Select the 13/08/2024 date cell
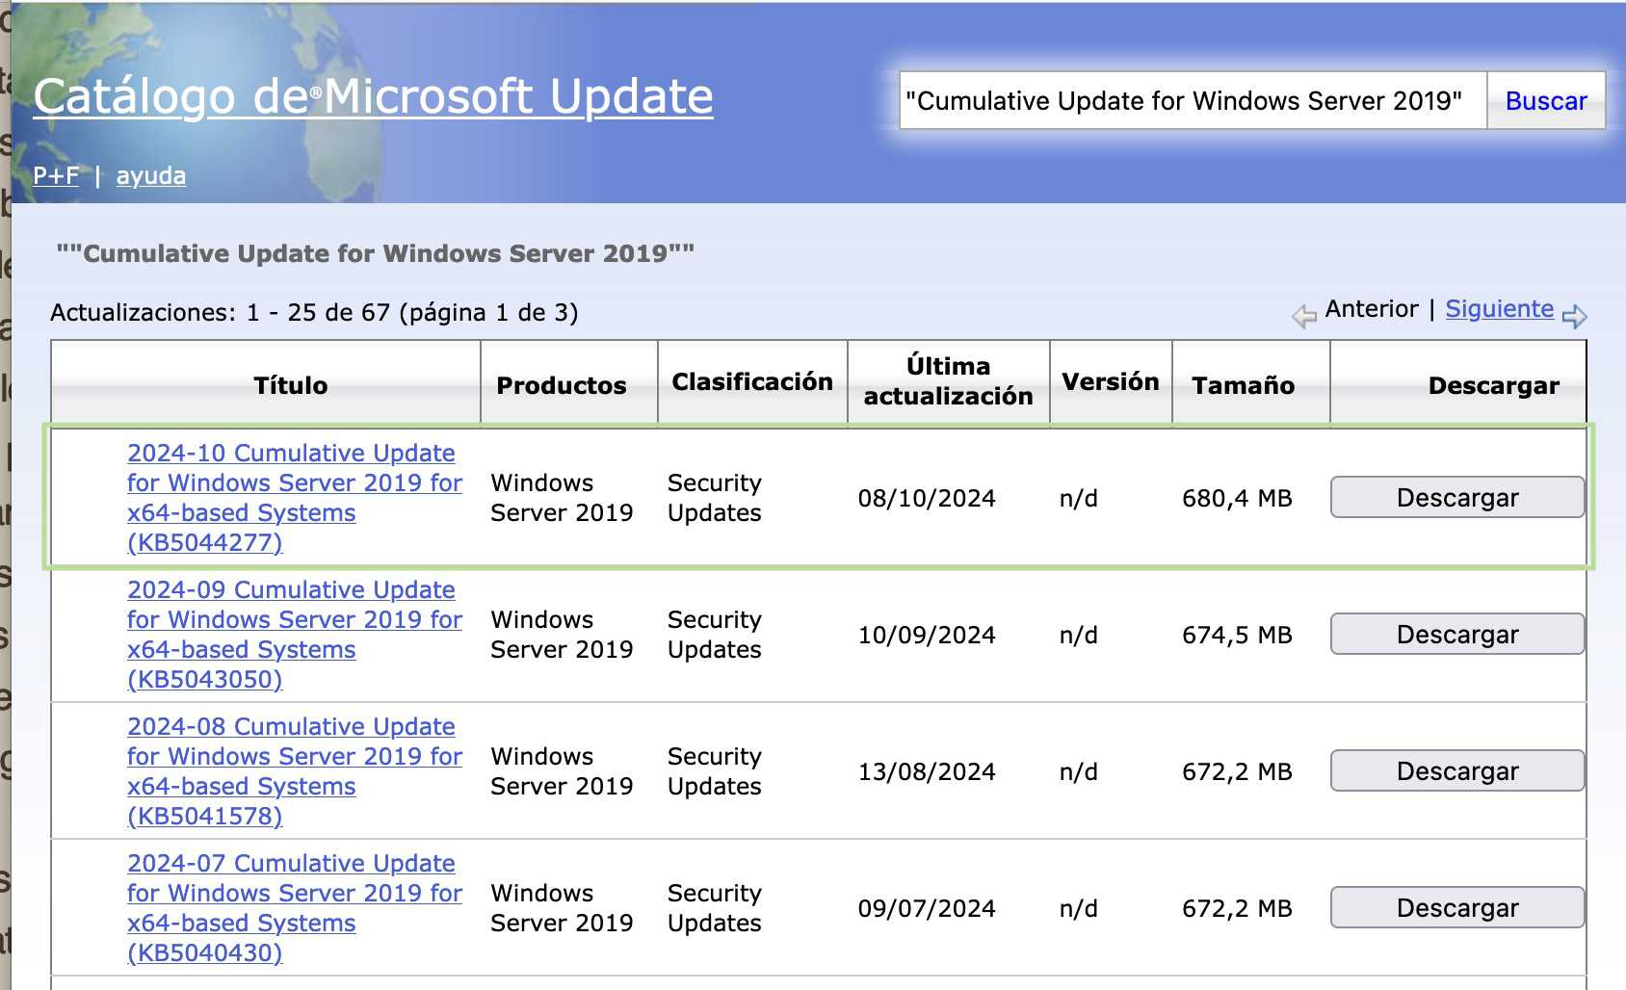 [x=927, y=771]
